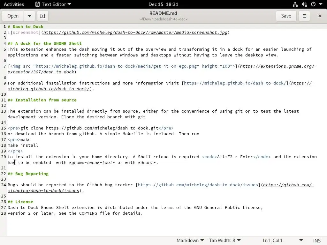
Task: Click the '## License' heading
Action: tap(20, 202)
